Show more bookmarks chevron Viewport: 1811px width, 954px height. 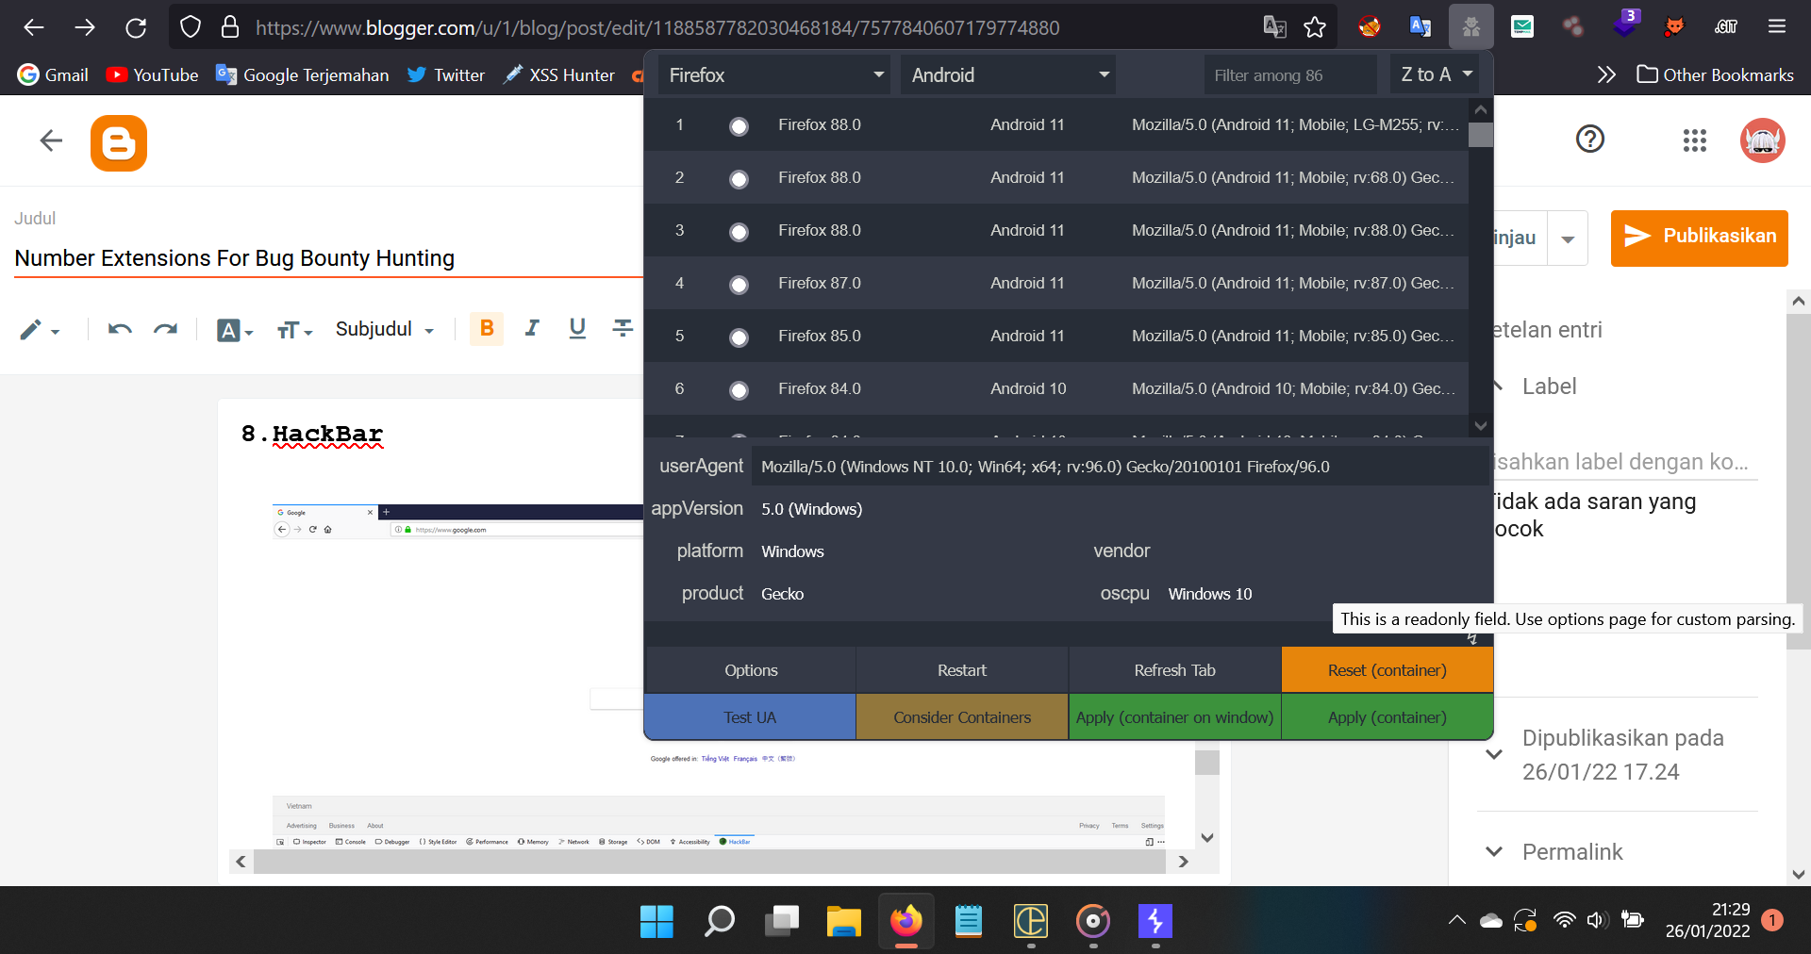pyautogui.click(x=1606, y=74)
